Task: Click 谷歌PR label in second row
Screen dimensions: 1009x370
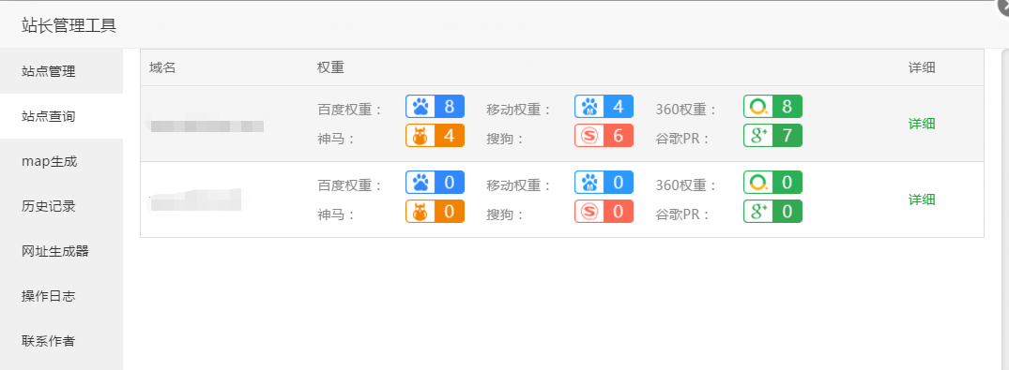Action: [682, 215]
